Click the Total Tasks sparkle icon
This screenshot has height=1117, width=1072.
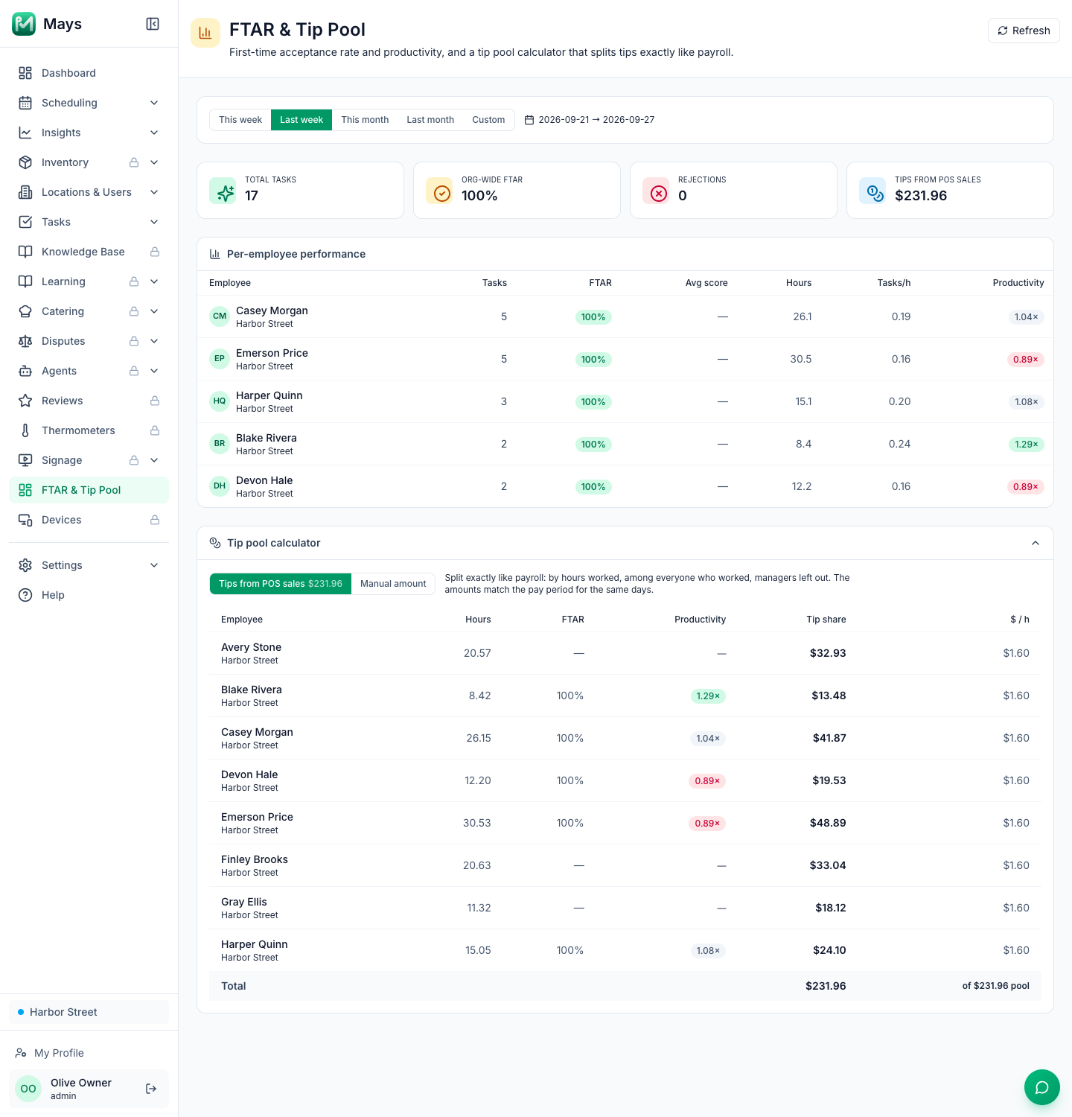223,191
